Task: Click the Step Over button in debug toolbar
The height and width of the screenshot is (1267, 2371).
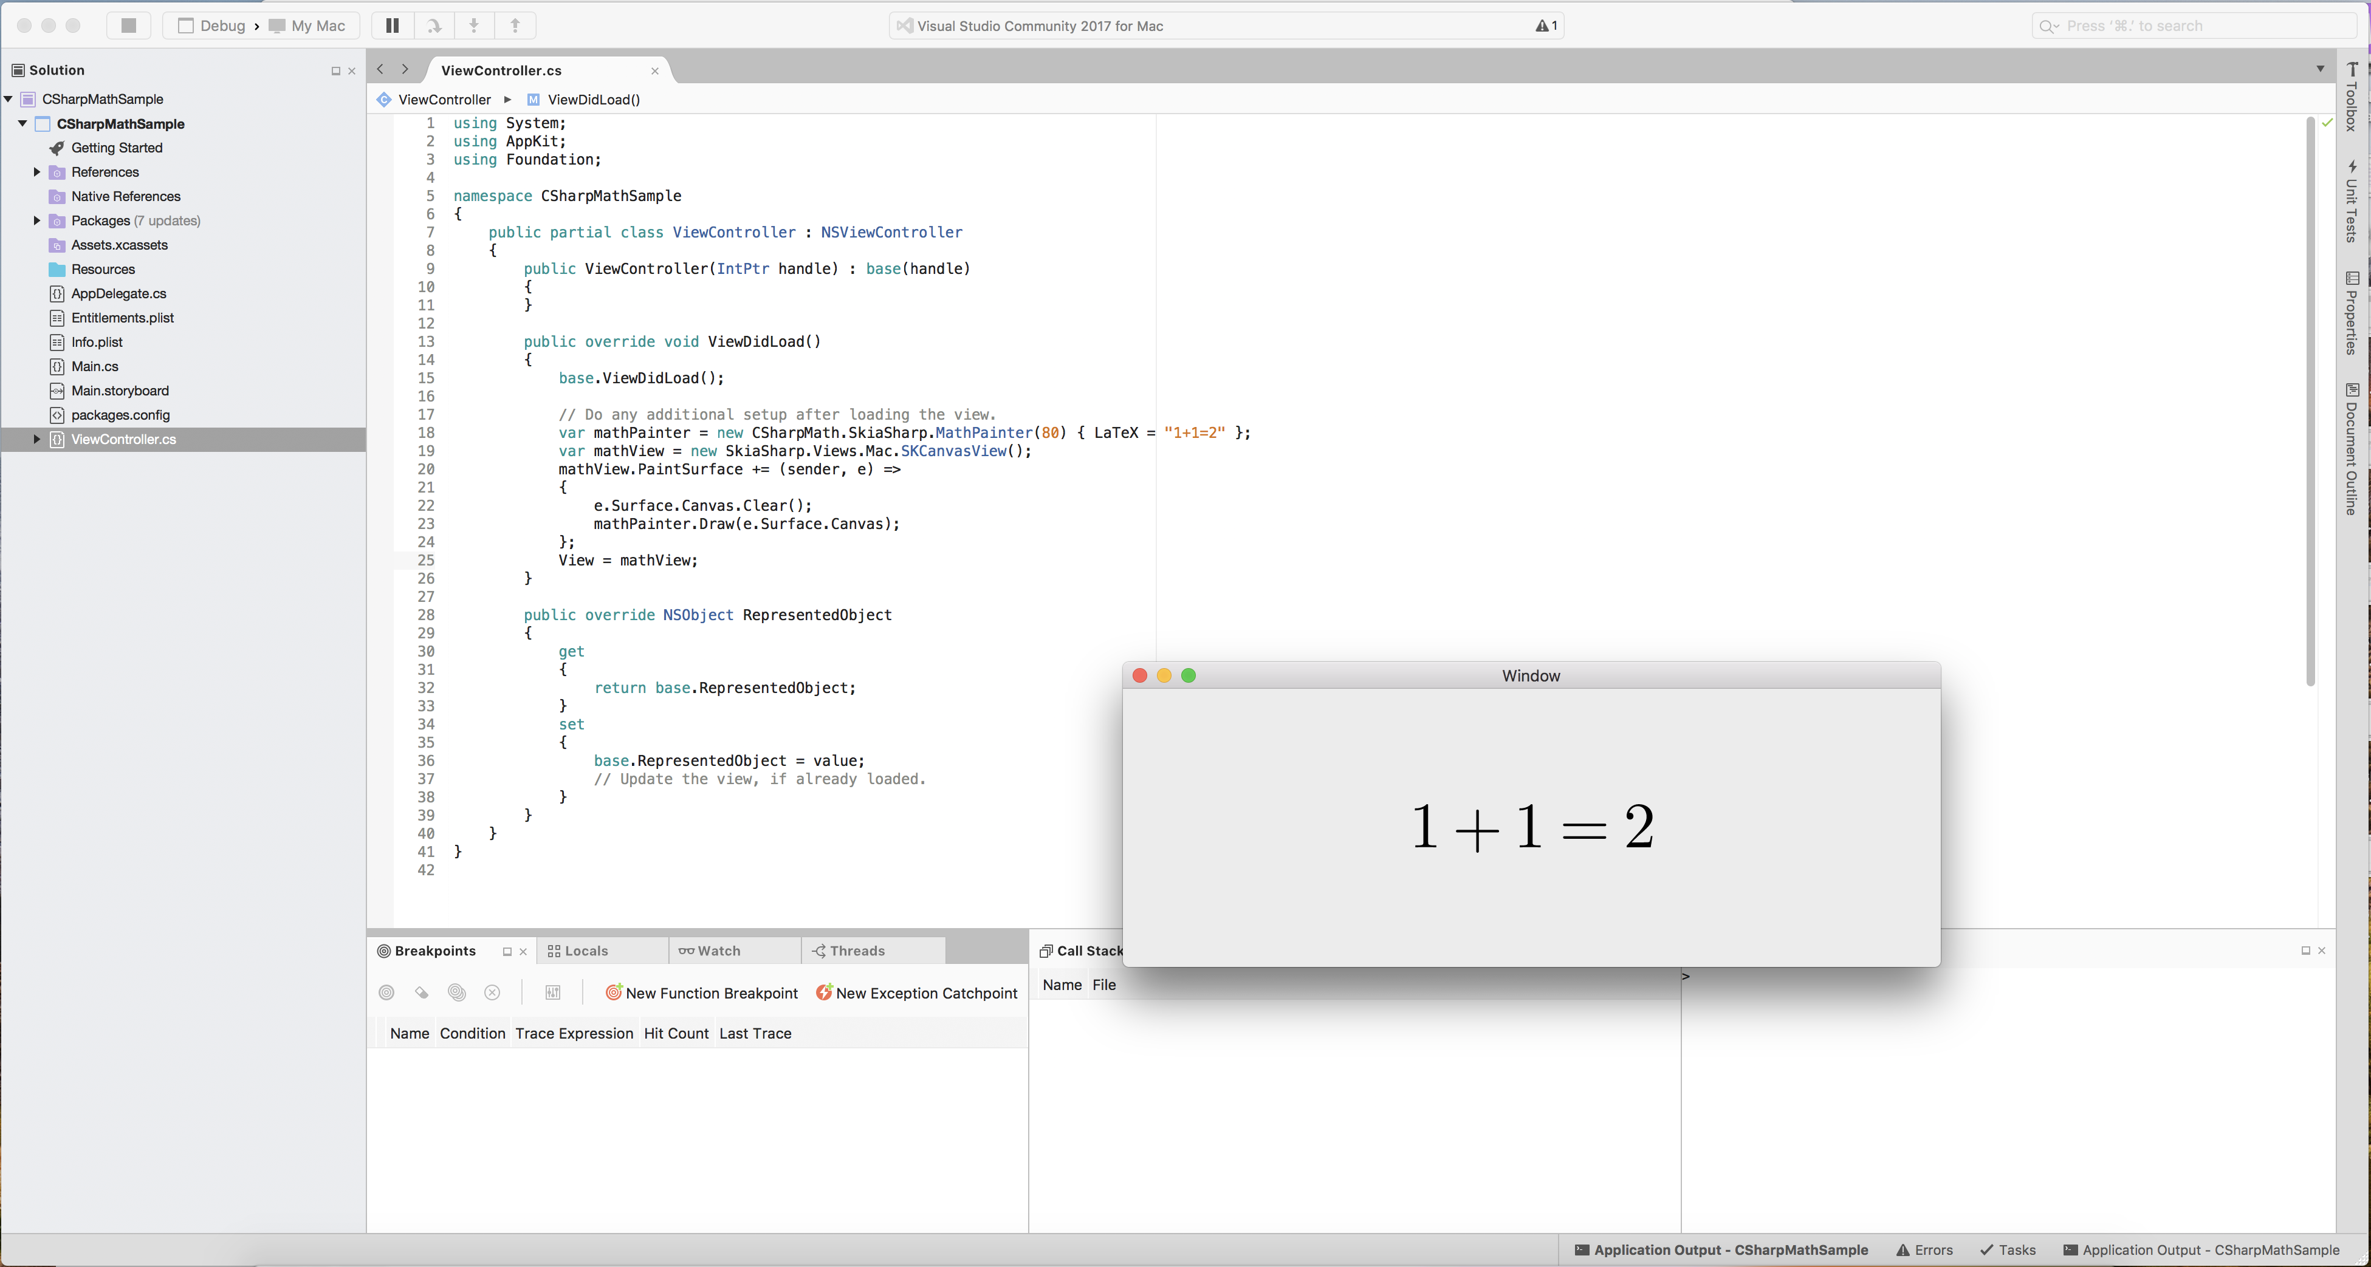Action: pos(436,25)
